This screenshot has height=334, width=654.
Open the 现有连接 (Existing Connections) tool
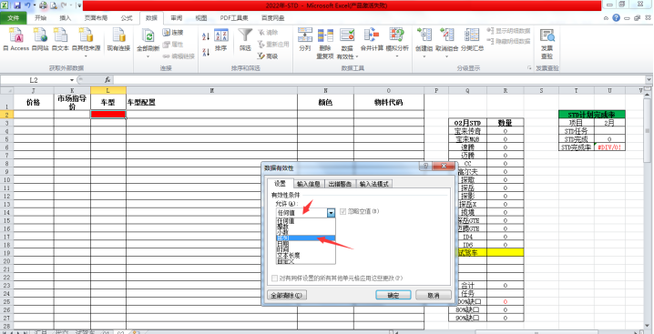118,40
